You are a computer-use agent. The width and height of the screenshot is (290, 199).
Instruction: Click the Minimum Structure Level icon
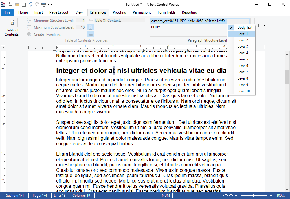tap(29, 20)
